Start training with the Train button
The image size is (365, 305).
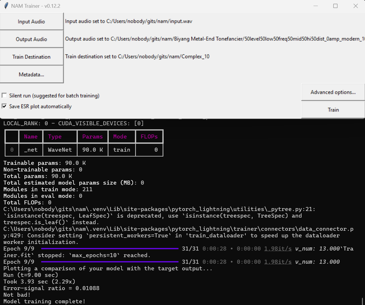[x=333, y=110]
